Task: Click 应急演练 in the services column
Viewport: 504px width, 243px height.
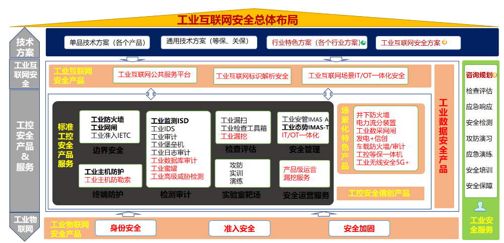Action: pyautogui.click(x=479, y=154)
